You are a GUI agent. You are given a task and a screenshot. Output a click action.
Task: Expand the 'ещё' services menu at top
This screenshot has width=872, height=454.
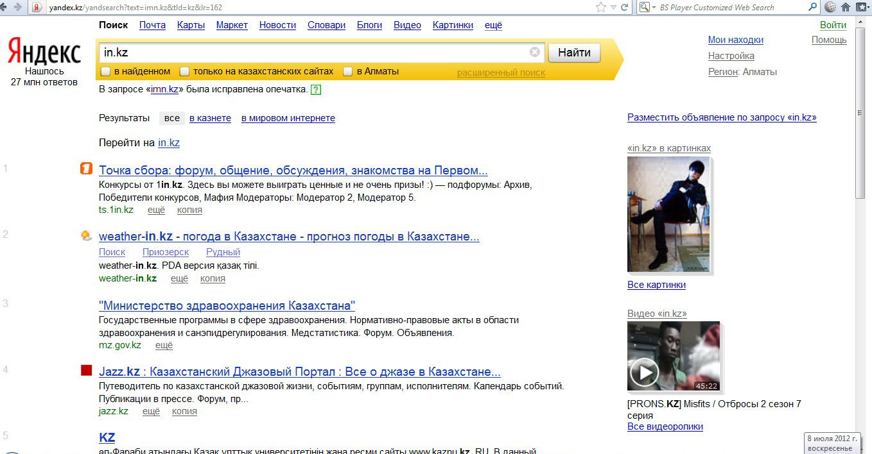pyautogui.click(x=493, y=25)
